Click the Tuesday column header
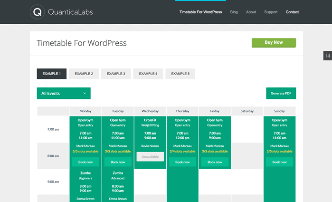The height and width of the screenshot is (202, 332). (118, 111)
